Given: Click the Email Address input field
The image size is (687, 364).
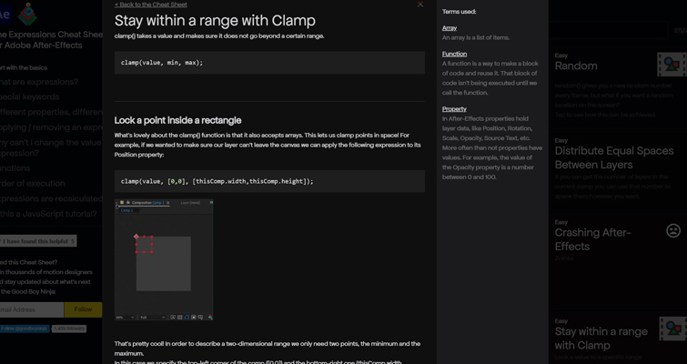Looking at the screenshot, I should pos(32,309).
